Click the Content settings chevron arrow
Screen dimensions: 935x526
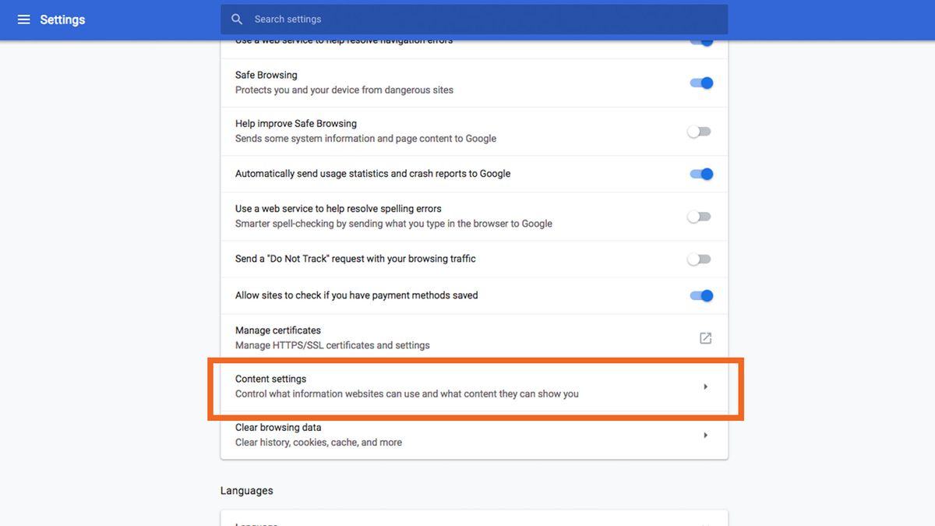pyautogui.click(x=705, y=386)
